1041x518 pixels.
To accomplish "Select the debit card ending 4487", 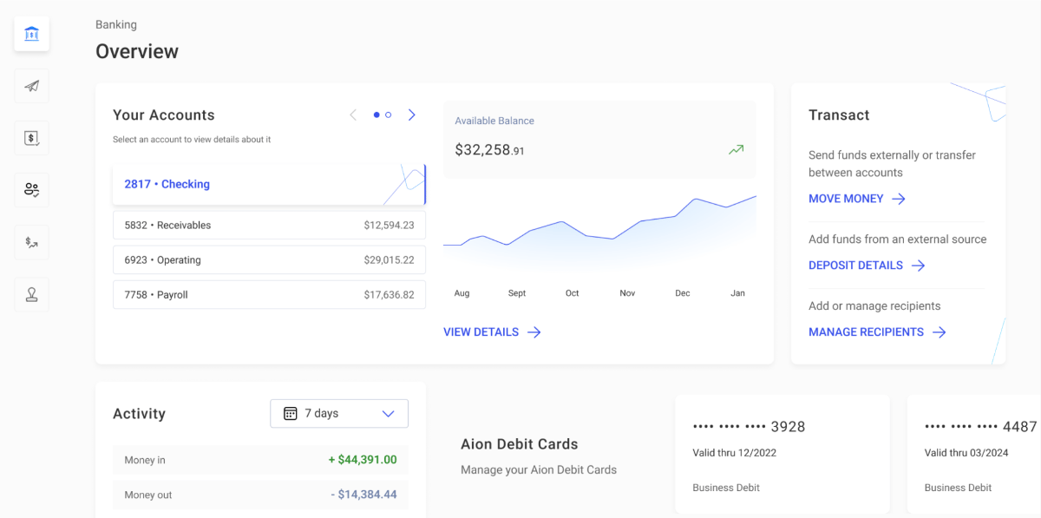I will click(974, 455).
